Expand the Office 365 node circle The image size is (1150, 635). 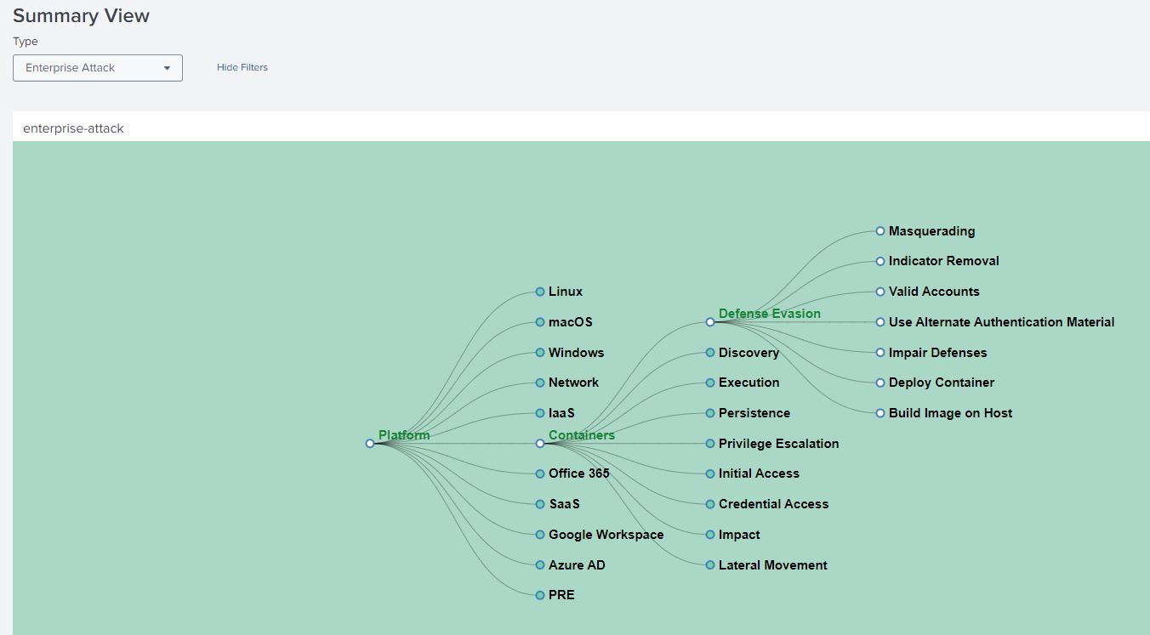(x=540, y=473)
